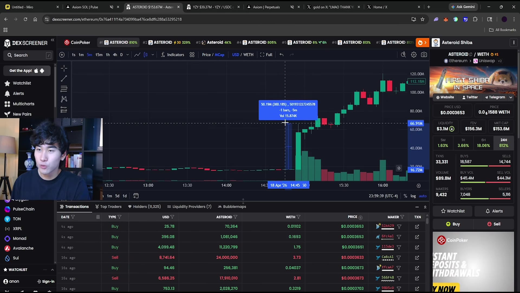This screenshot has height=293, width=520.
Task: Expand the transactions panel upward
Action: coord(425,207)
